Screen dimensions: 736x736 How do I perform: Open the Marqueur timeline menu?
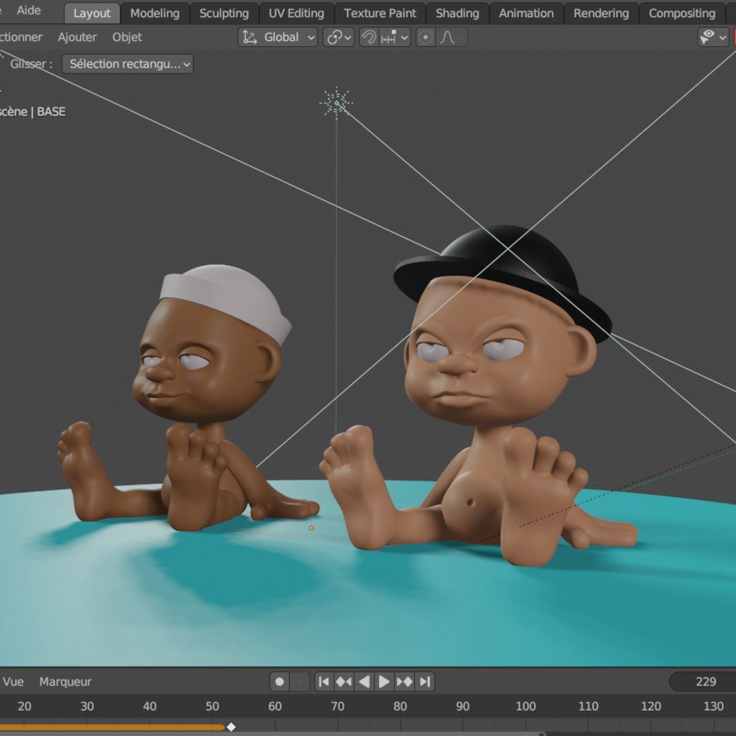point(65,681)
